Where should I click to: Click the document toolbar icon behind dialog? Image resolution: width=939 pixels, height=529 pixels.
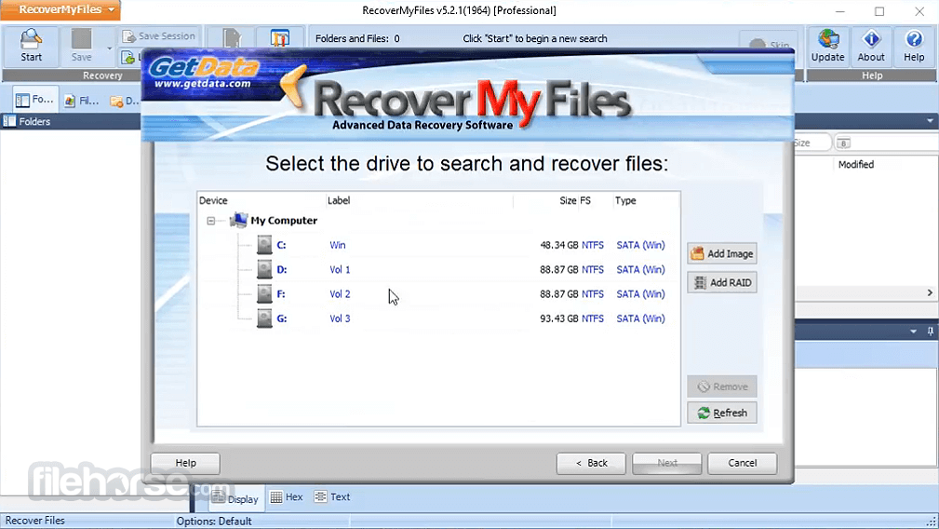click(x=232, y=38)
